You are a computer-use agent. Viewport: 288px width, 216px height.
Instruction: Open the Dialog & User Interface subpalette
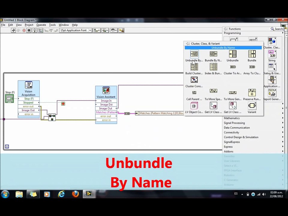[272, 67]
